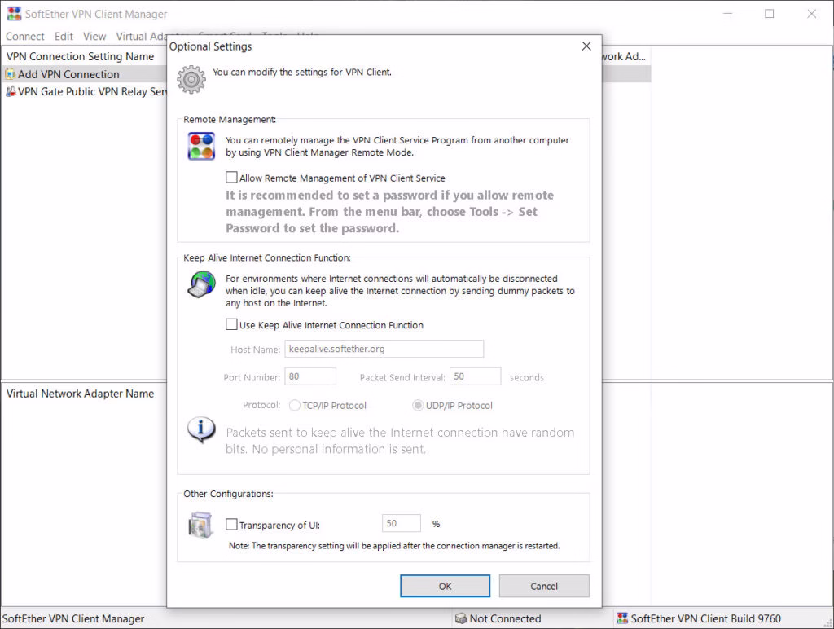Select the TCP/IP Protocol radio button
834x629 pixels.
[295, 406]
